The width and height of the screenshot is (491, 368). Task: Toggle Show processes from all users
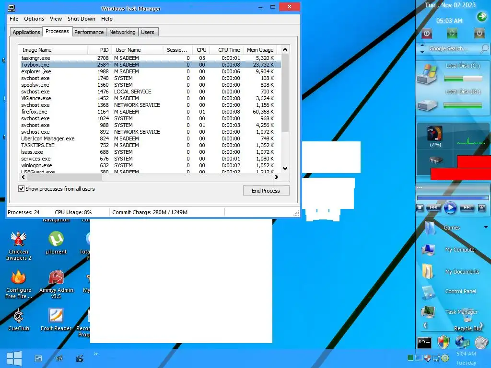point(21,189)
